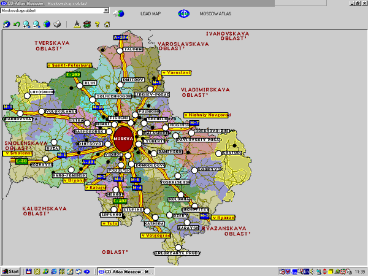Click the toolbar globe icon beside the printer

[x=47, y=24]
